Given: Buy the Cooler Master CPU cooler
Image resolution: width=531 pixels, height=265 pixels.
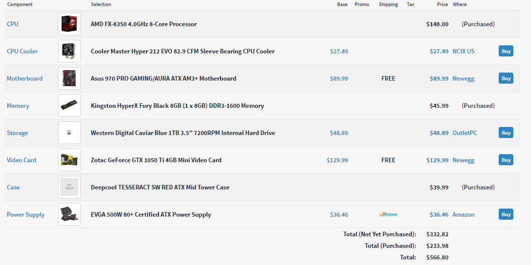Looking at the screenshot, I should 506,51.
